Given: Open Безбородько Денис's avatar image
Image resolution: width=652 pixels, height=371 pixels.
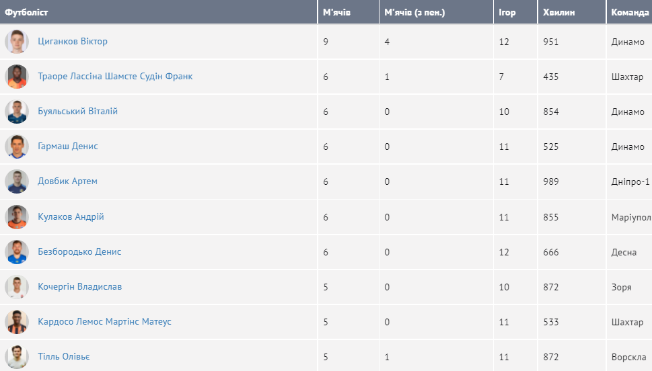Looking at the screenshot, I should tap(17, 252).
